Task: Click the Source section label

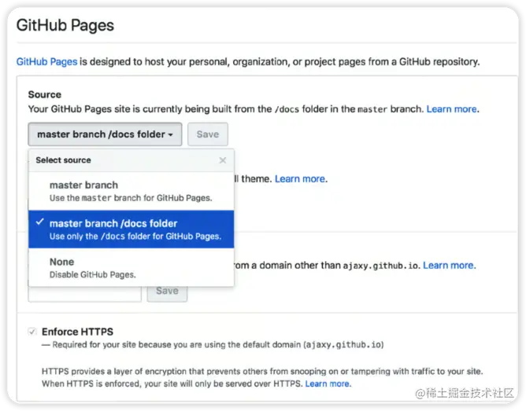Action: tap(45, 94)
